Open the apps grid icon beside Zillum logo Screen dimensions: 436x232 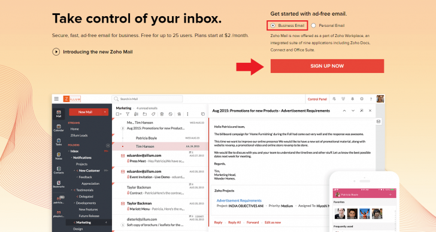click(x=56, y=99)
